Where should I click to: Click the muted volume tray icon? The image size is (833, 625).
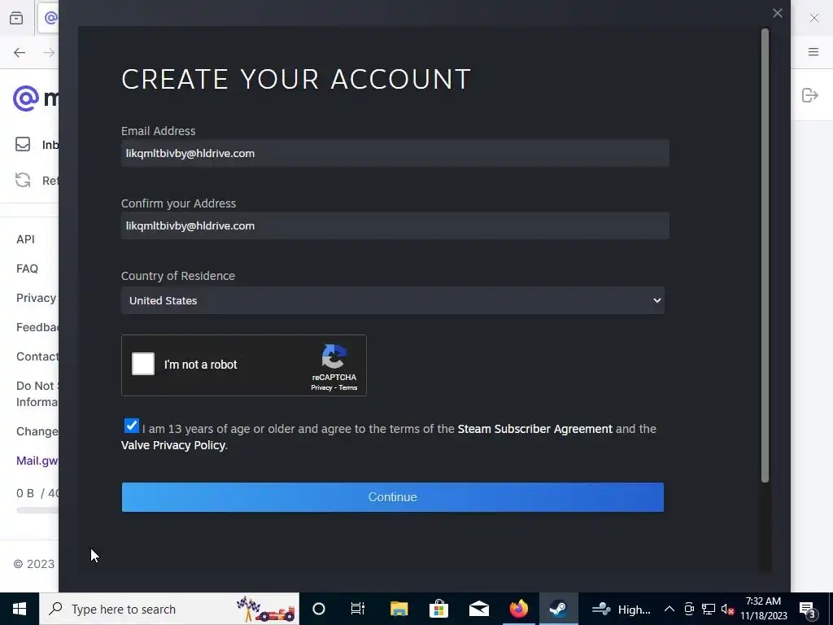coord(728,609)
